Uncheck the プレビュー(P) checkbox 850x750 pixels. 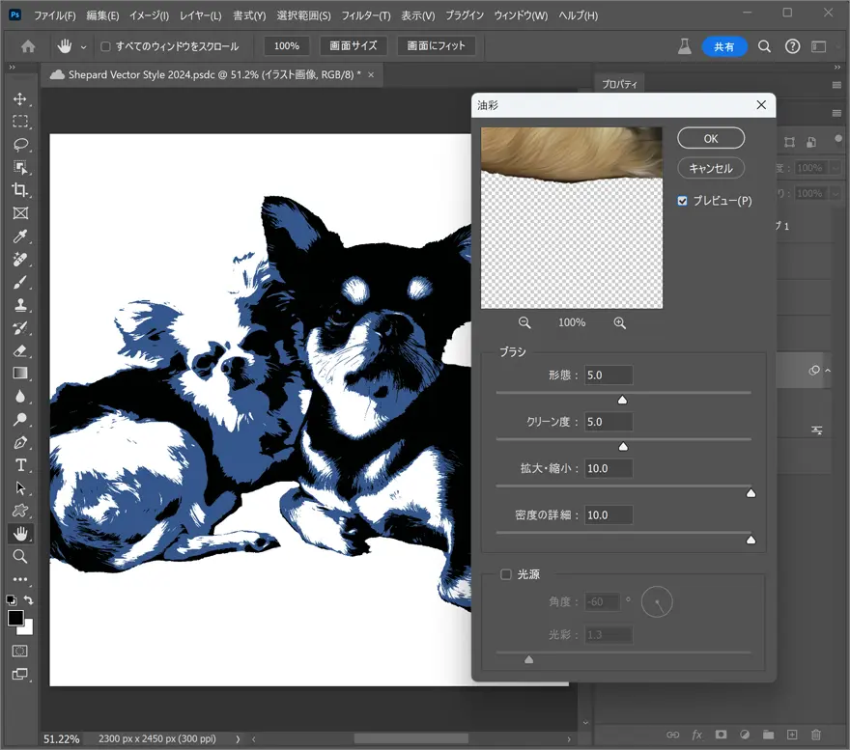tap(683, 201)
